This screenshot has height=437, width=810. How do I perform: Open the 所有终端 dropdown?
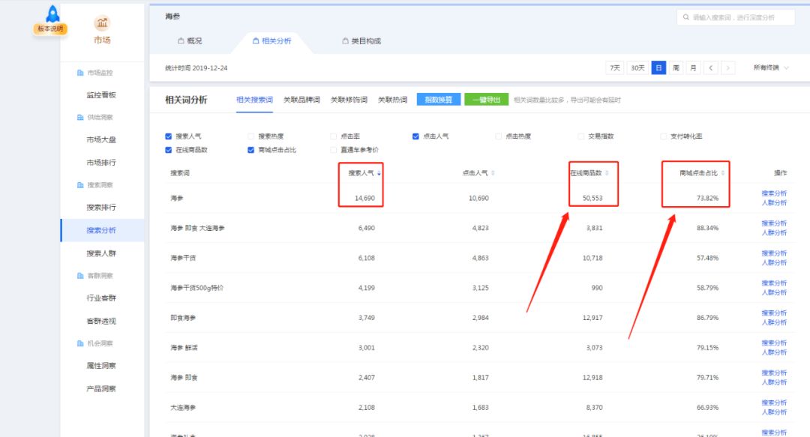pos(771,67)
